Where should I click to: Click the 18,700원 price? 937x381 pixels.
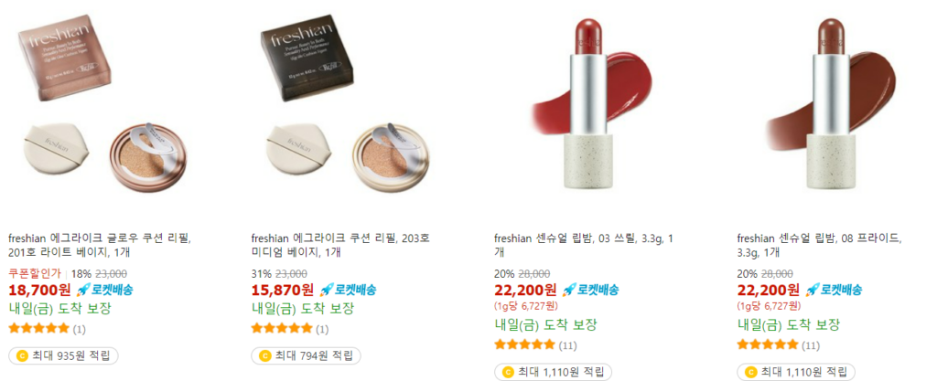[40, 291]
